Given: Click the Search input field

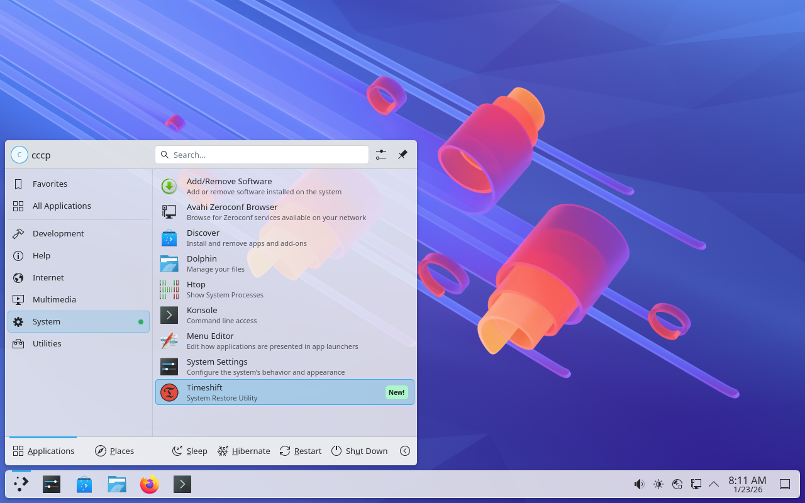Looking at the screenshot, I should pyautogui.click(x=262, y=155).
